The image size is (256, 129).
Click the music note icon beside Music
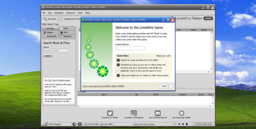click(61, 28)
